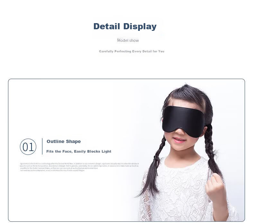
Task: Click "Fits the Face, Easily Blocks Light" text
Action: tap(79, 151)
